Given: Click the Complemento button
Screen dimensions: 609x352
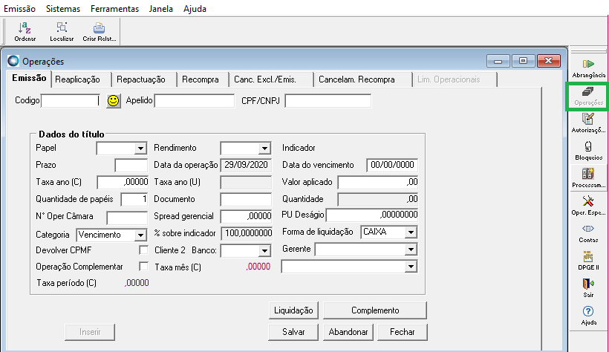Looking at the screenshot, I should coord(375,310).
